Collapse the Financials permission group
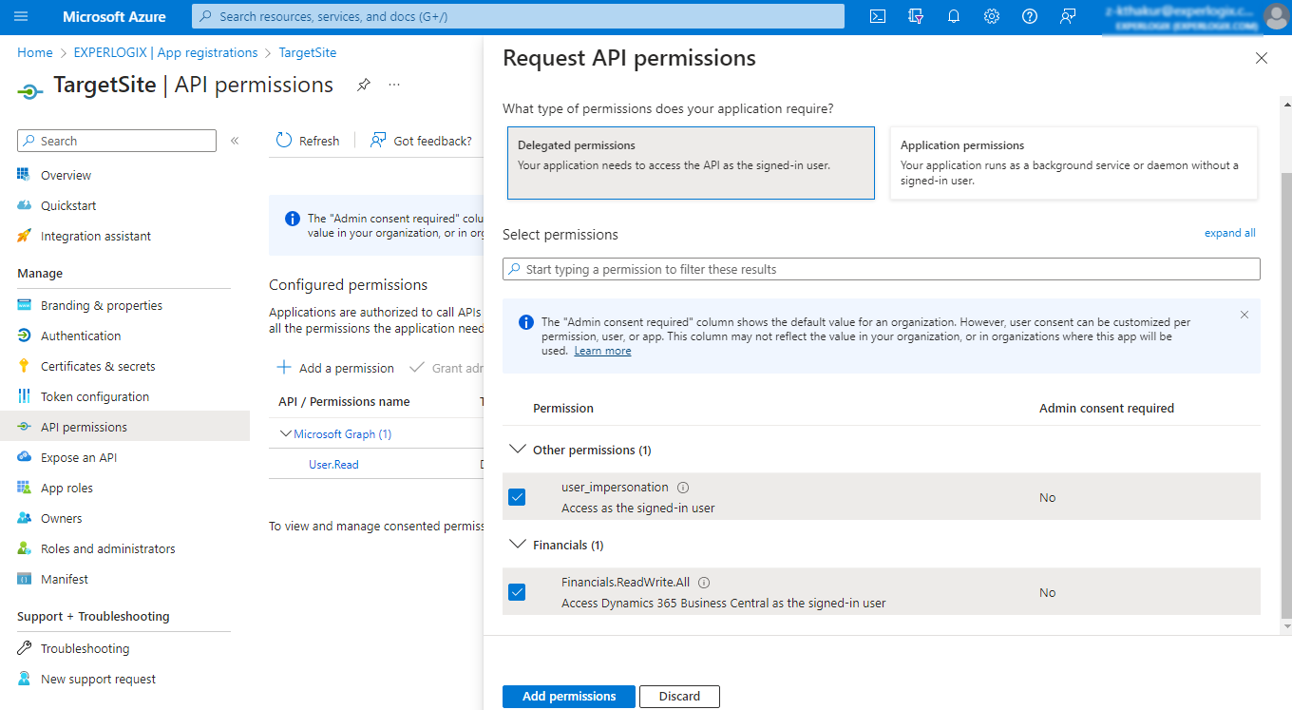 518,545
